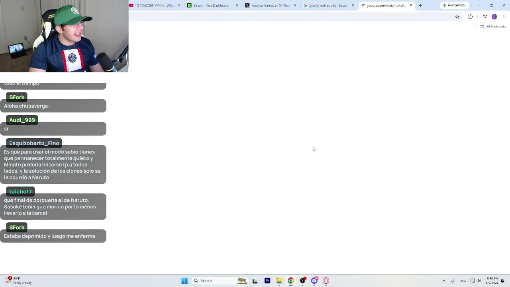Image resolution: width=510 pixels, height=287 pixels.
Task: Open Opera browser from the taskbar
Action: click(326, 281)
